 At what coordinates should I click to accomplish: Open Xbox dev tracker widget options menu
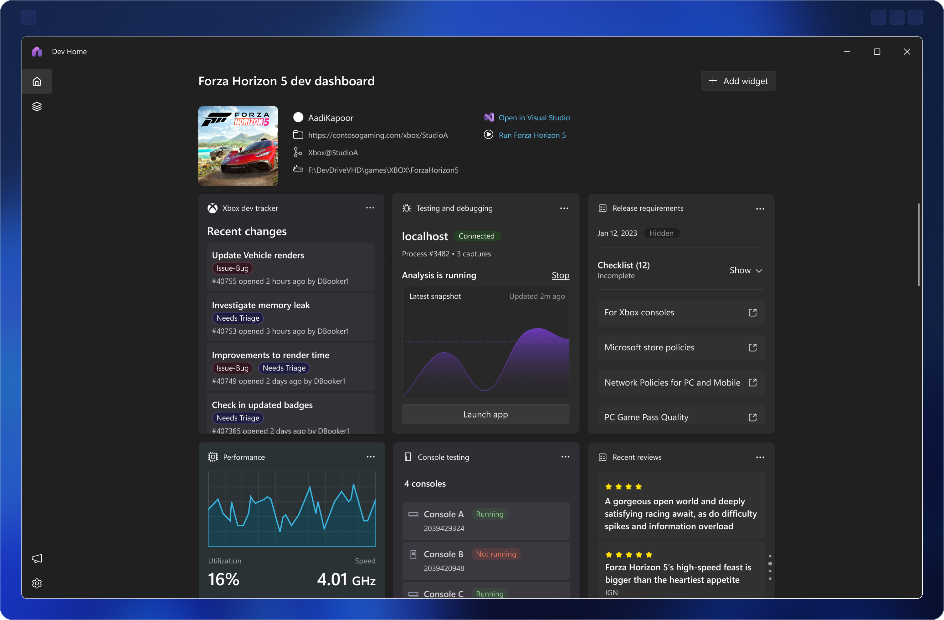click(370, 208)
